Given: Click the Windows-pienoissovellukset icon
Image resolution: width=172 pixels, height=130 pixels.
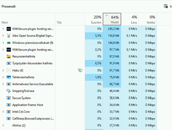Looking at the screenshot, I should tap(9, 43).
